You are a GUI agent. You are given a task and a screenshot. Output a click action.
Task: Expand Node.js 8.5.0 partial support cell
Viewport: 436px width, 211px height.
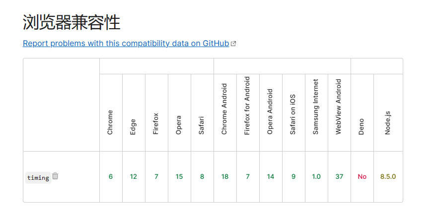point(388,177)
